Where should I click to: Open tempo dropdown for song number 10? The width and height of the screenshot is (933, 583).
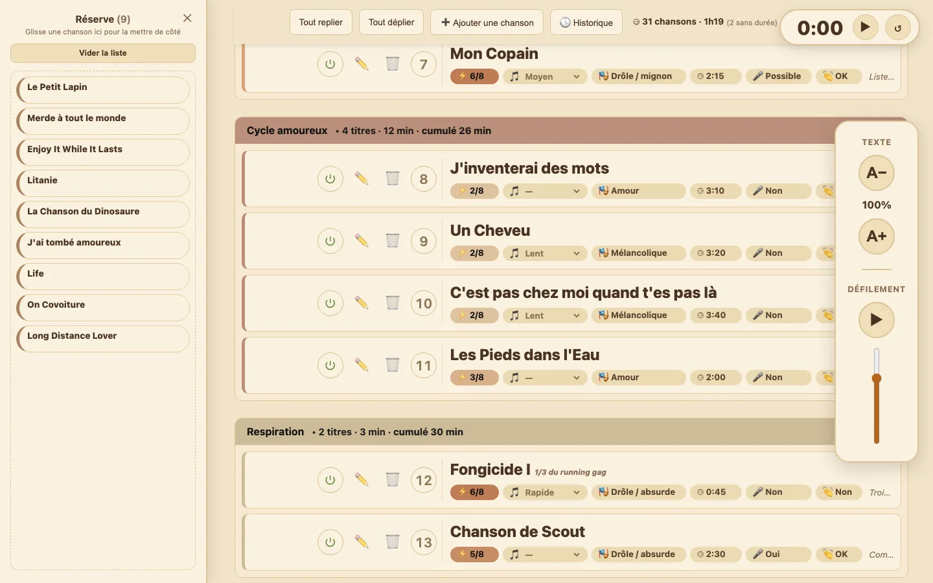click(x=545, y=315)
